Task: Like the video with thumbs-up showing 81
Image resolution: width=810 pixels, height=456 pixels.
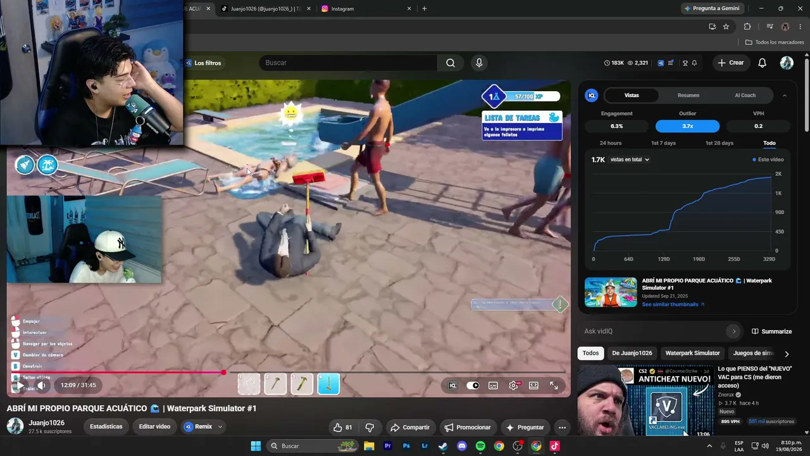Action: (x=343, y=427)
